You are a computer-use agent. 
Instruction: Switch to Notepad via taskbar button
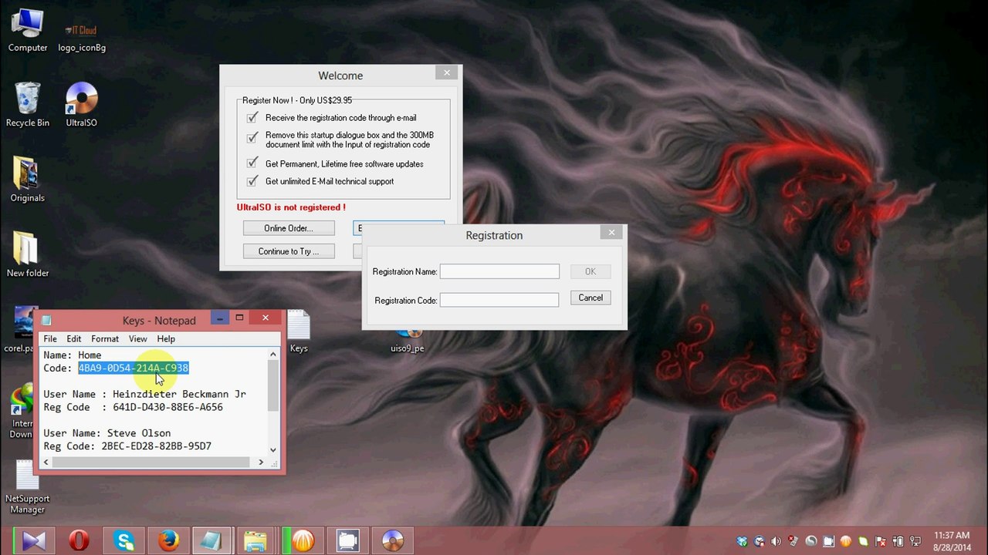[x=211, y=541]
